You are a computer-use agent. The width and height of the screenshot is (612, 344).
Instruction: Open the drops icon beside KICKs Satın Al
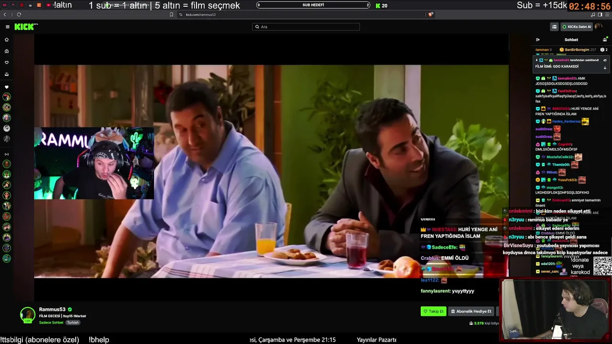[554, 27]
